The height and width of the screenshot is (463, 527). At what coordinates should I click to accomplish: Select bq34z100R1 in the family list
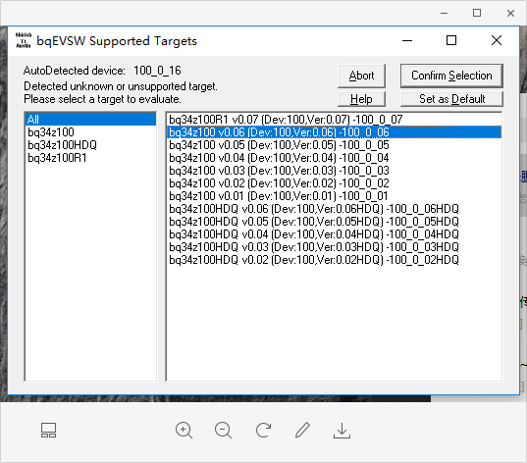click(x=90, y=158)
